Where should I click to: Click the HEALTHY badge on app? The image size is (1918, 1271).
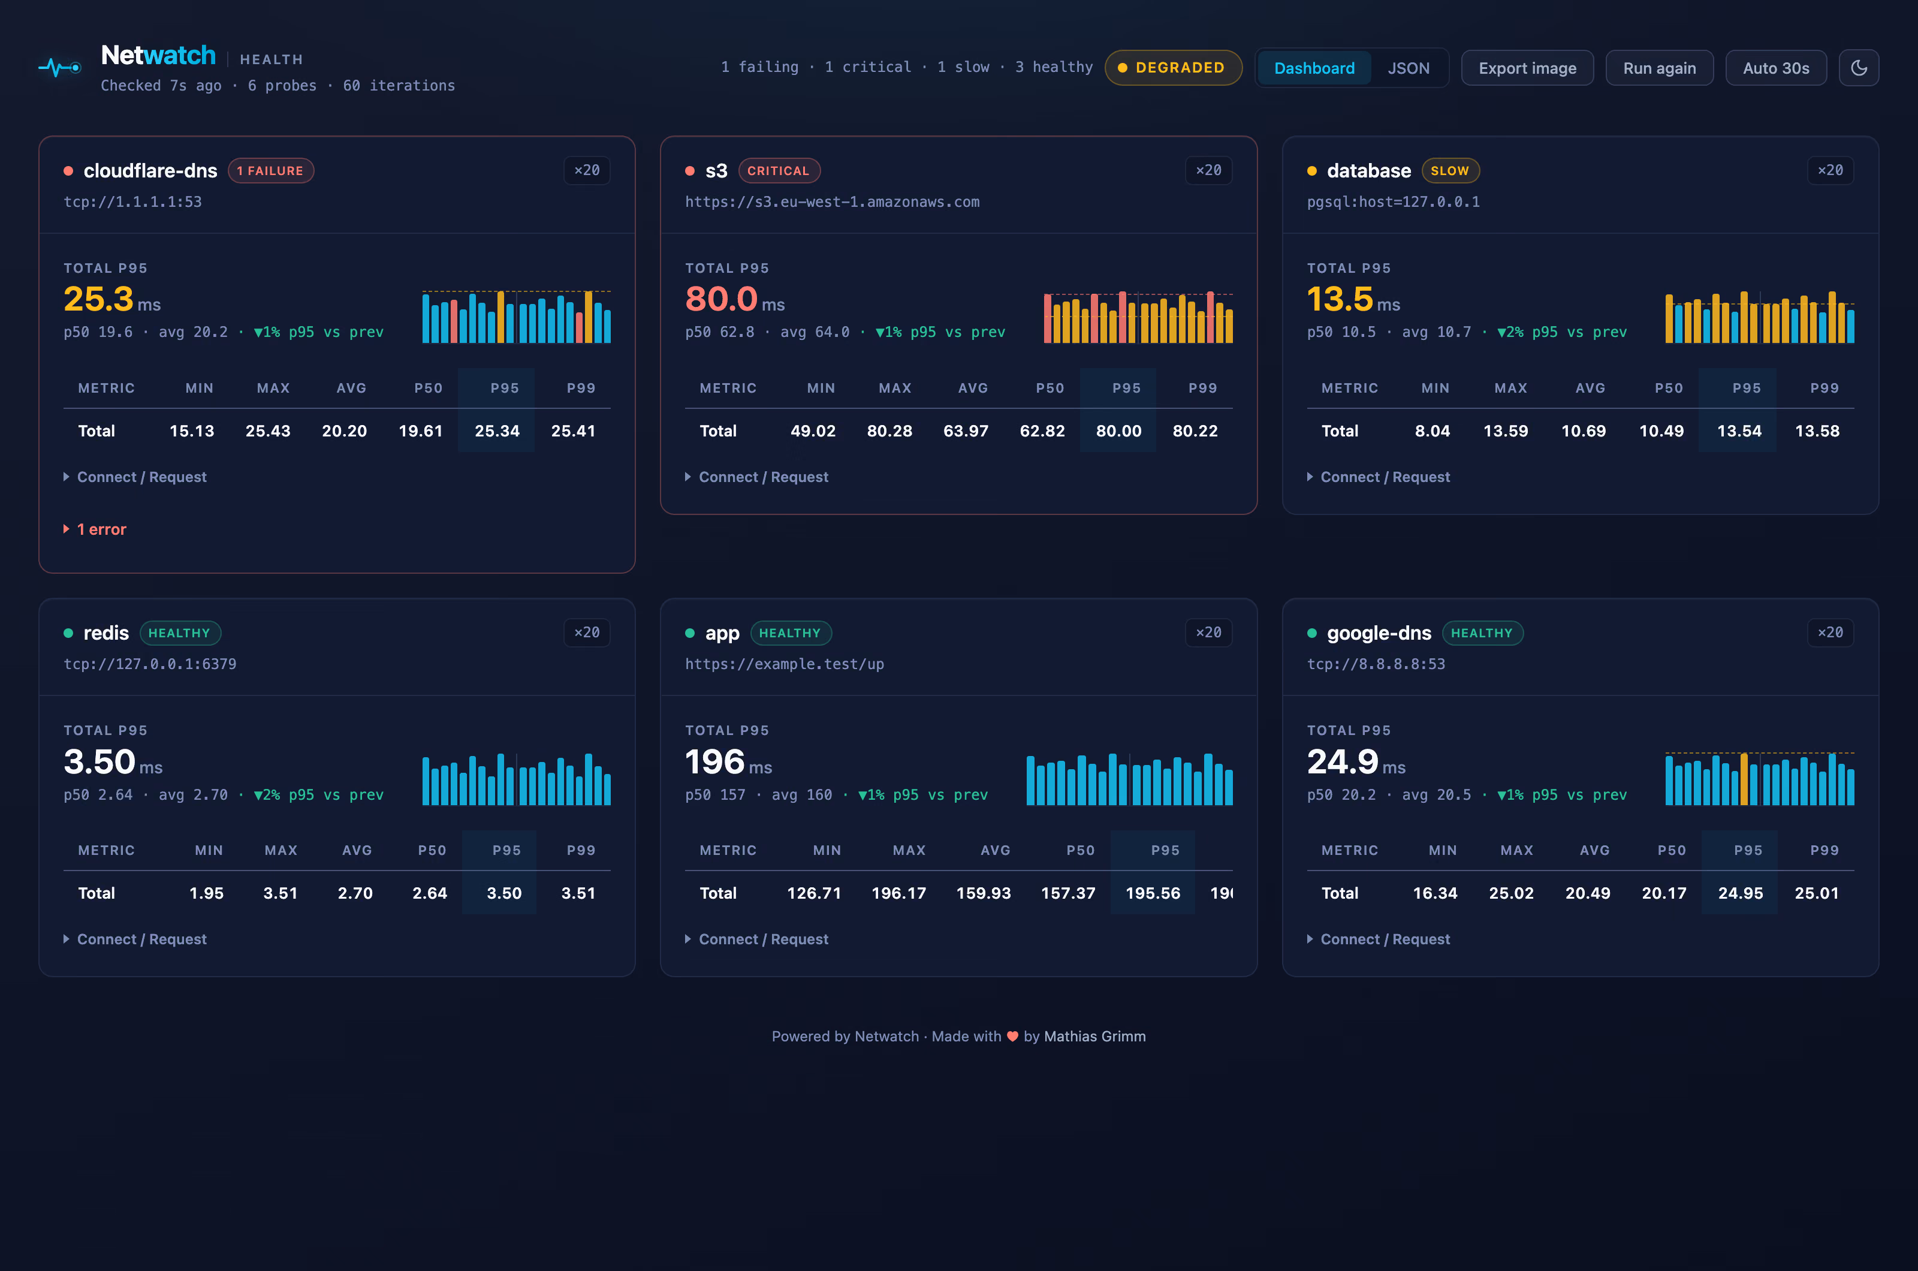click(x=791, y=633)
